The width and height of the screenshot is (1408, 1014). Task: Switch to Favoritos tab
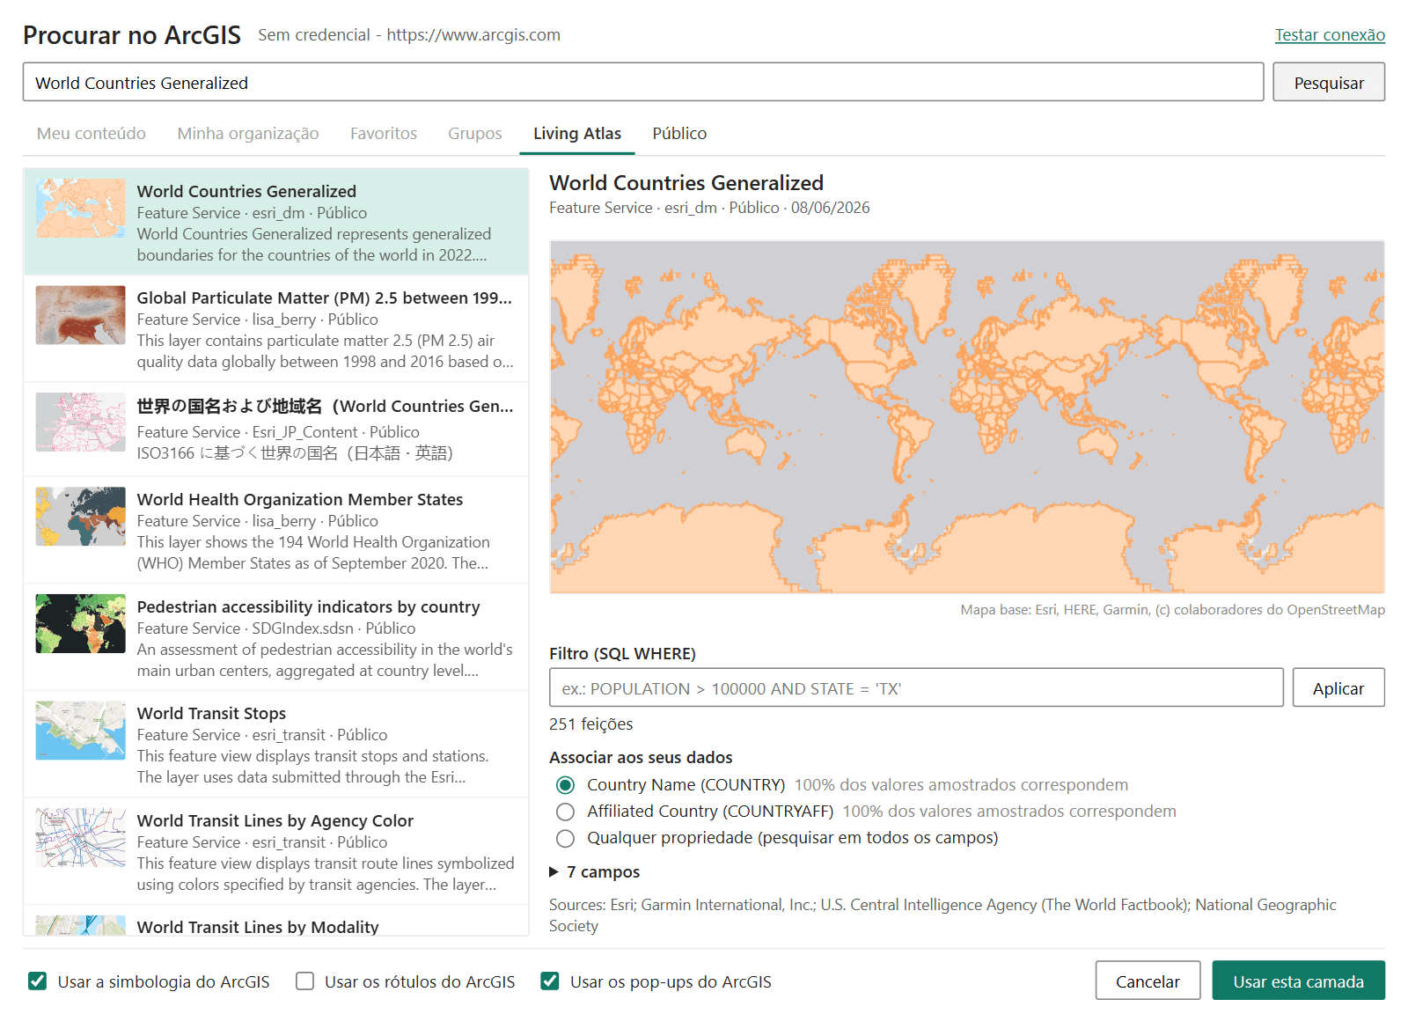(x=384, y=134)
